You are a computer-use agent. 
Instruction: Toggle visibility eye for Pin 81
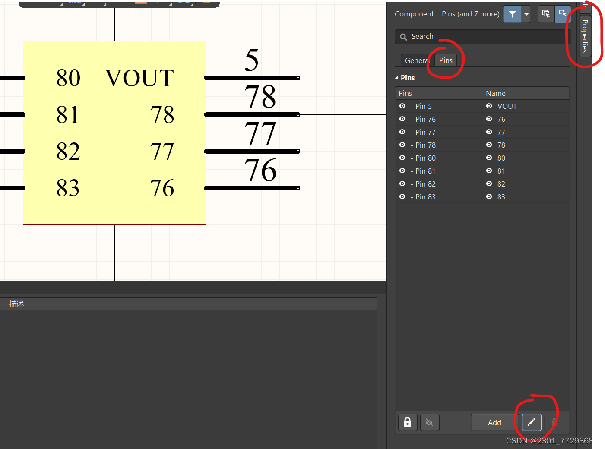click(x=402, y=171)
